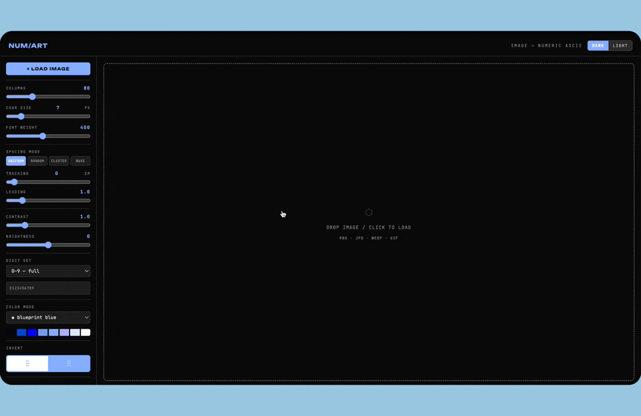Open the Digit Set dropdown
641x416 pixels.
pyautogui.click(x=48, y=271)
